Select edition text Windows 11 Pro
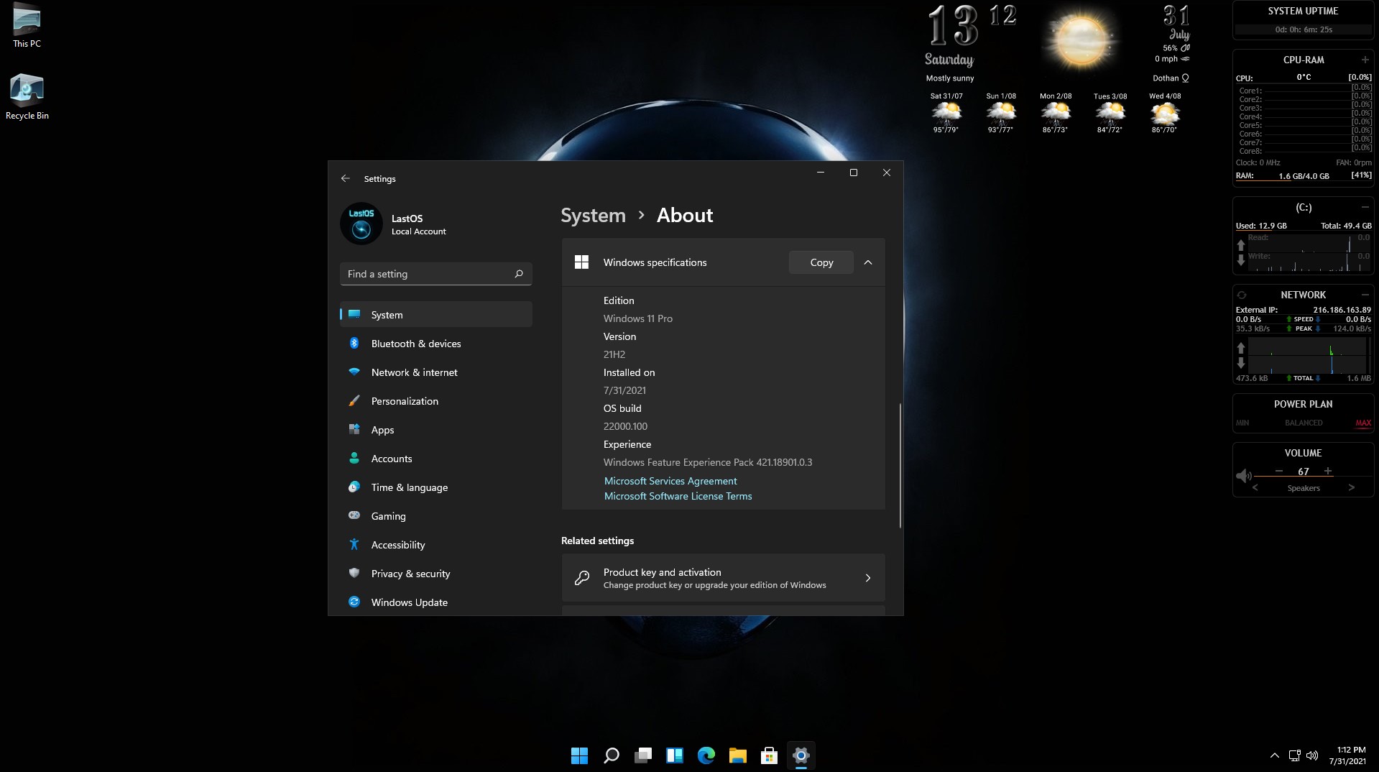1379x772 pixels. [x=638, y=318]
